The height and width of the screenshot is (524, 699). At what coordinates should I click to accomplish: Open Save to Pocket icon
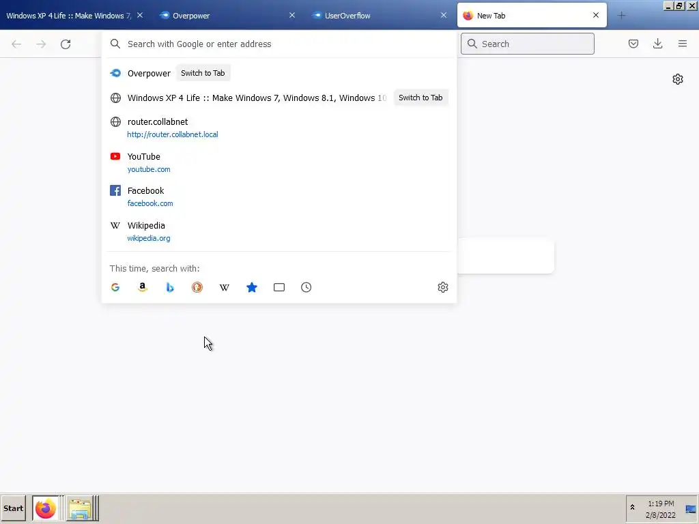tap(633, 44)
